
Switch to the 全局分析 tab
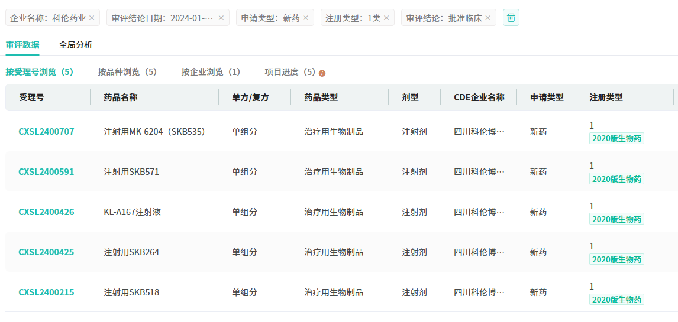(76, 45)
